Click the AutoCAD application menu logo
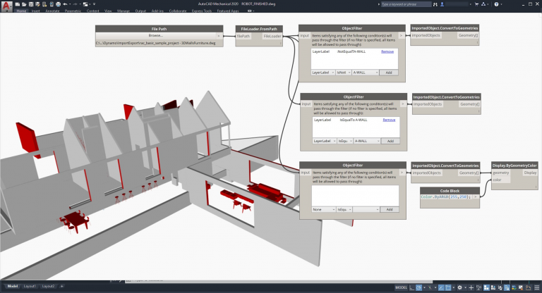This screenshot has height=293, width=542. click(x=6, y=5)
